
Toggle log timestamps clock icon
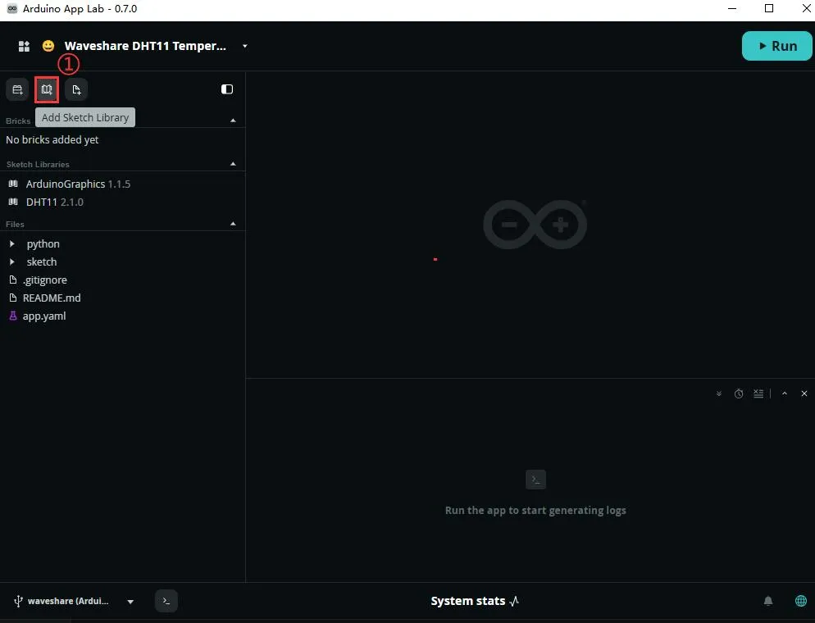(x=739, y=393)
